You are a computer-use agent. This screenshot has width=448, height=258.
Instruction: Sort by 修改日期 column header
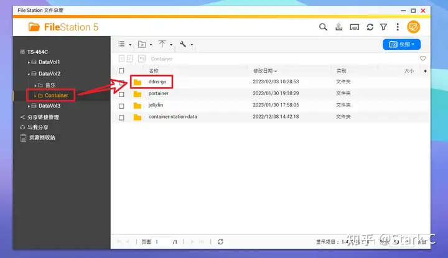pyautogui.click(x=265, y=71)
